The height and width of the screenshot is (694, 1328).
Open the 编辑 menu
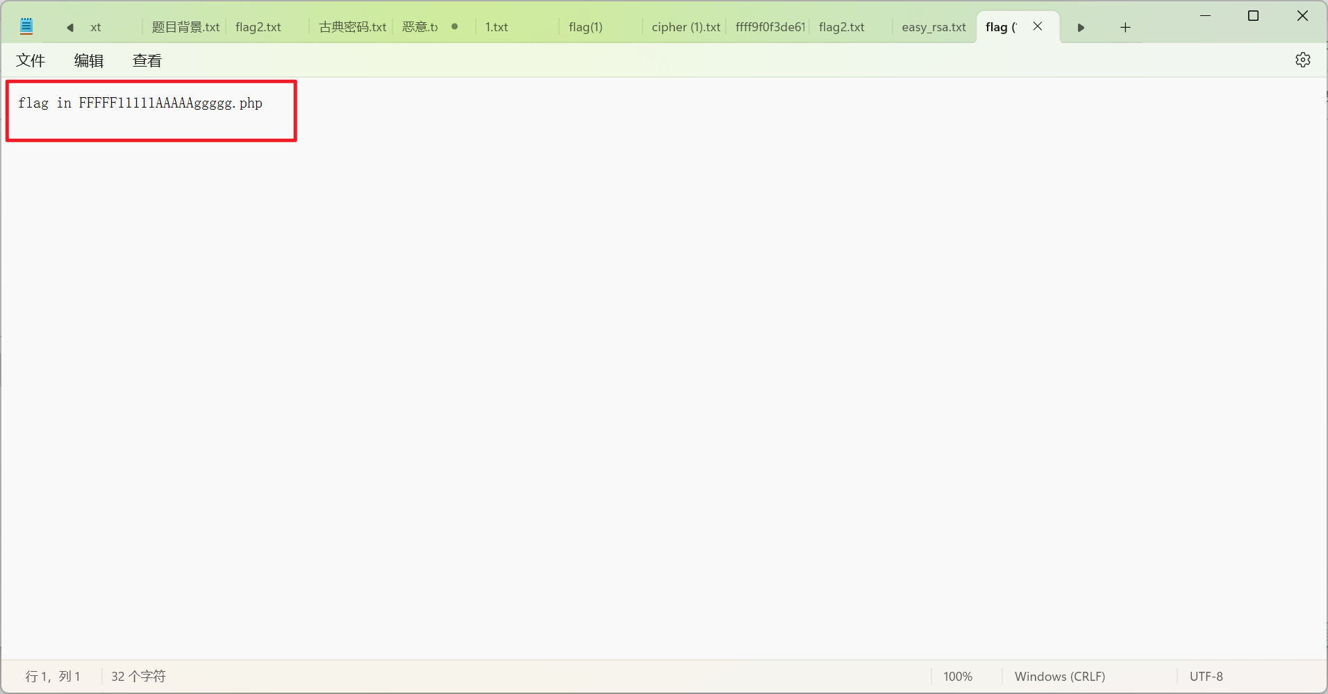[89, 60]
